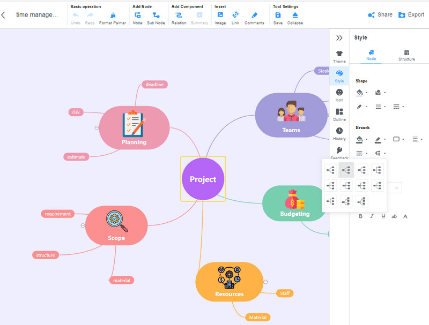
Task: Add a Sub Node
Action: [156, 18]
